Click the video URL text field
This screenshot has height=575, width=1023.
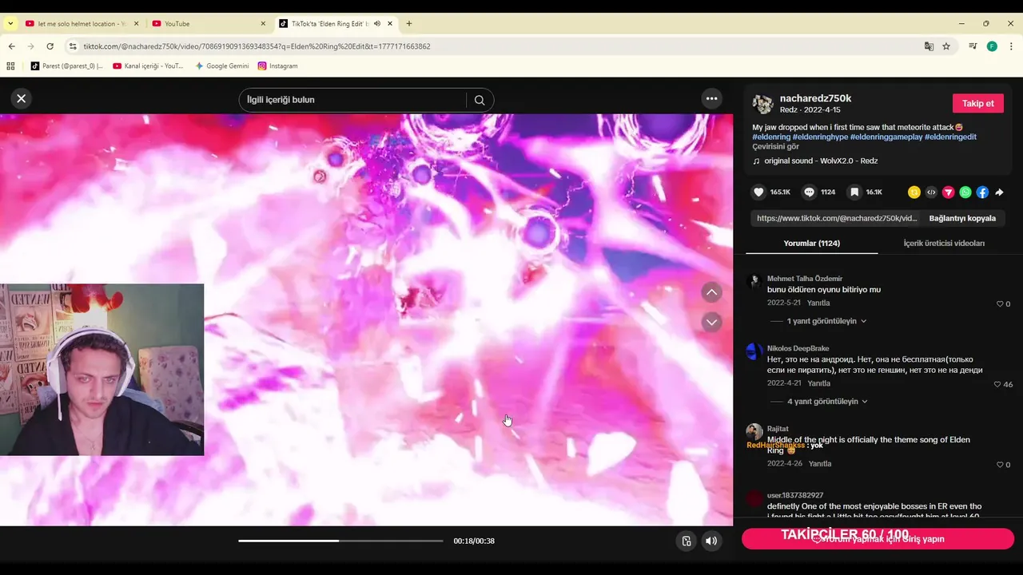tap(837, 218)
